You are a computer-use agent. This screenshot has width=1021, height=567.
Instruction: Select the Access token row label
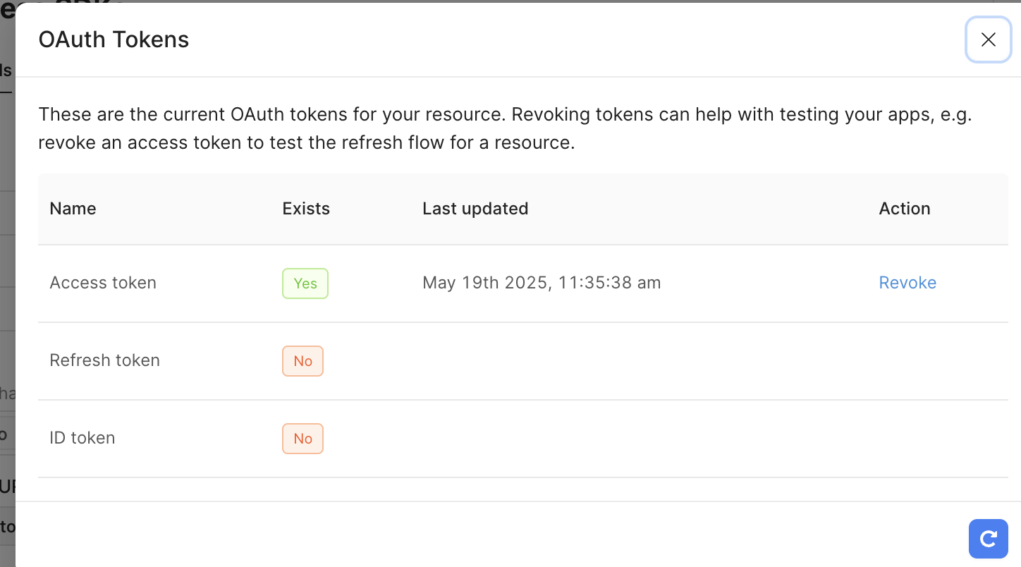(x=103, y=283)
